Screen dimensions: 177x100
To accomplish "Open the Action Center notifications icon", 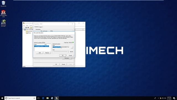I will [174, 98].
